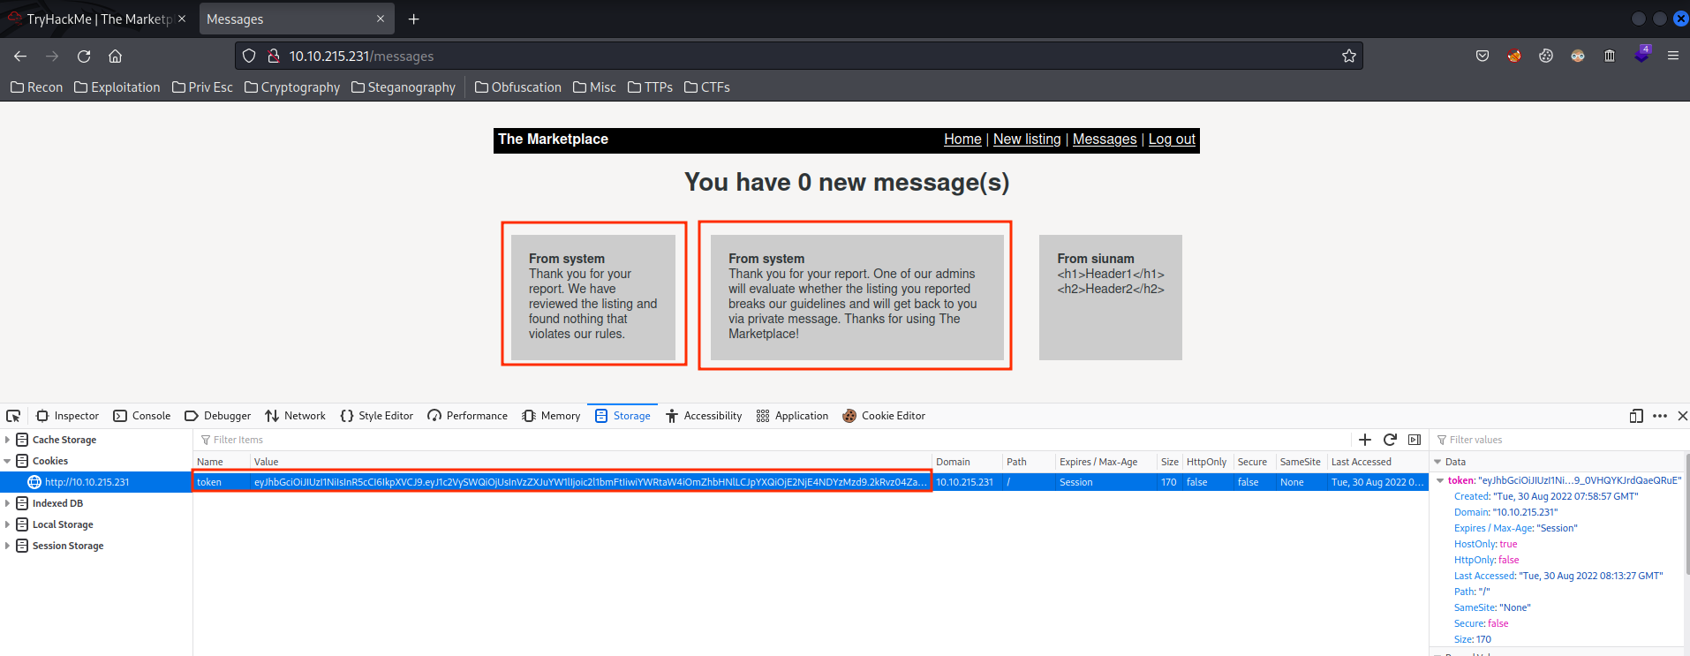The image size is (1690, 656).
Task: Close the developer tools panel
Action: pos(1682,416)
